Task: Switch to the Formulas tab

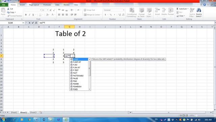Action: tap(47, 5)
